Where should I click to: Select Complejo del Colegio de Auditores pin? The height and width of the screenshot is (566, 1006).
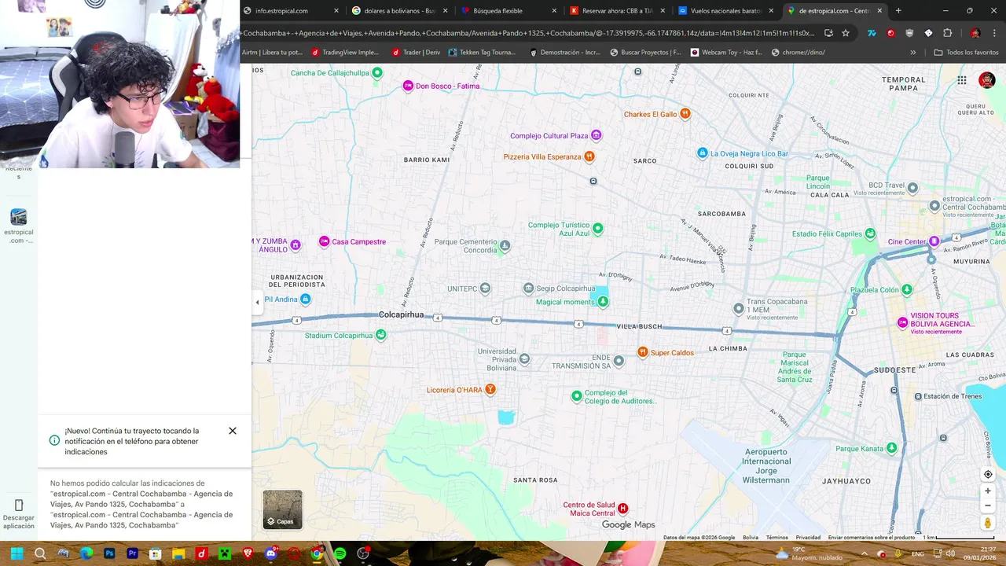click(576, 397)
